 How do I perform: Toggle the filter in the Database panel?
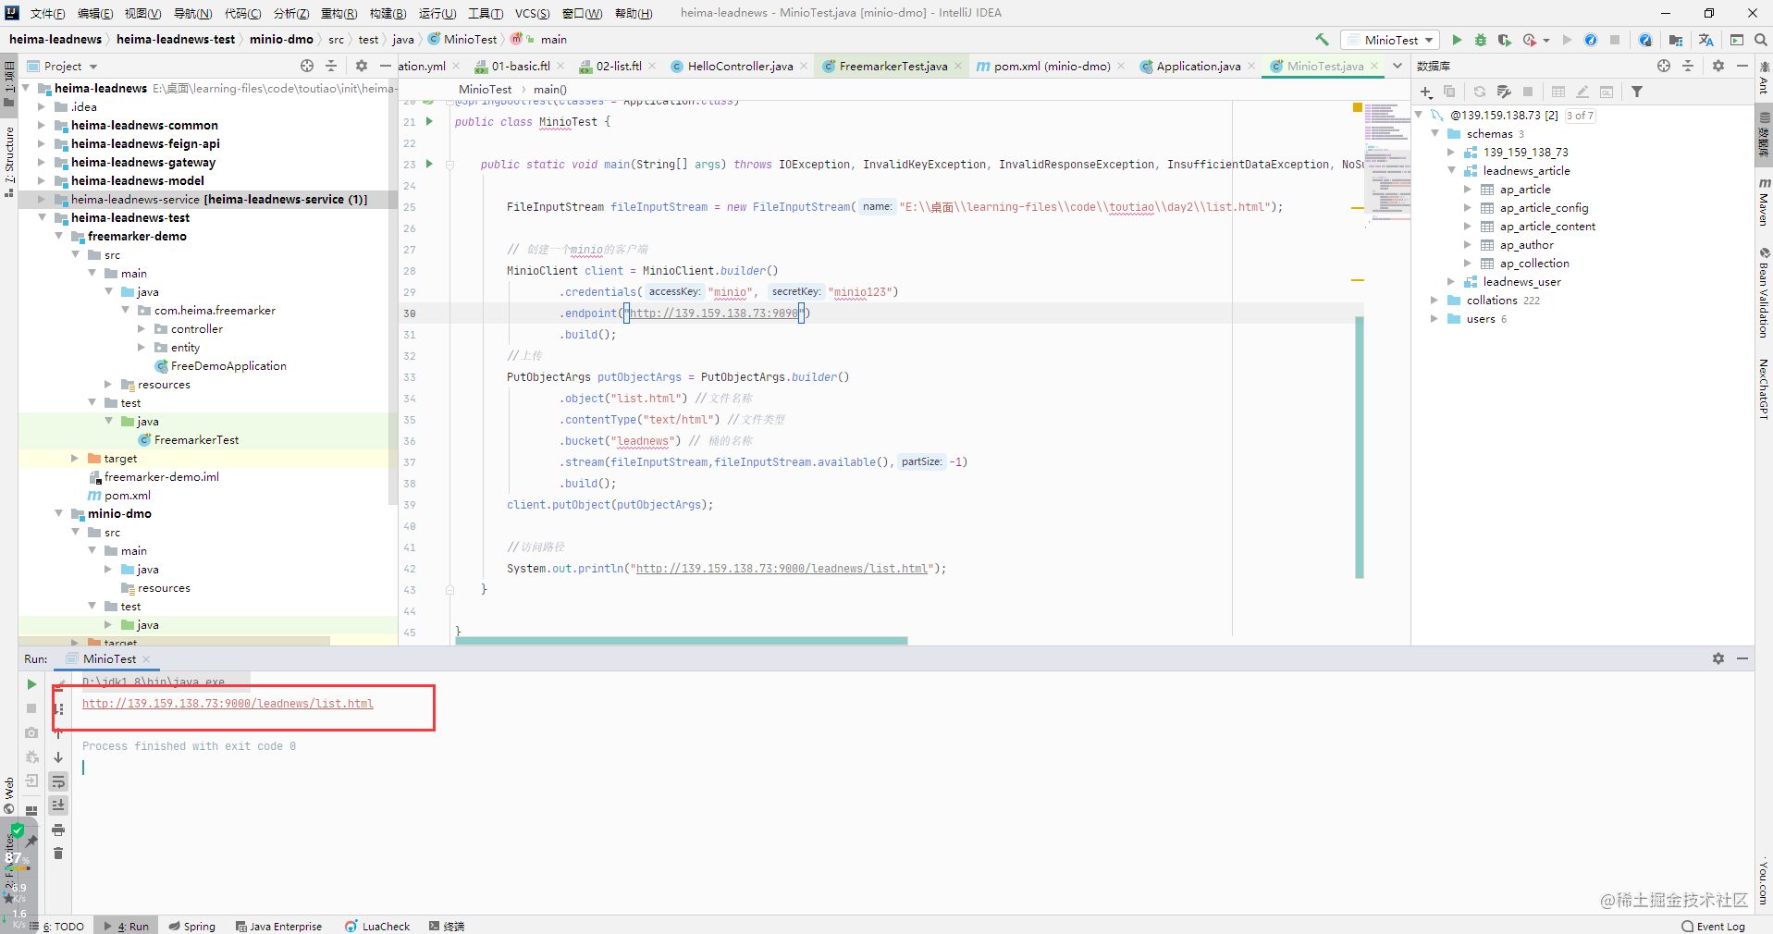click(1638, 92)
